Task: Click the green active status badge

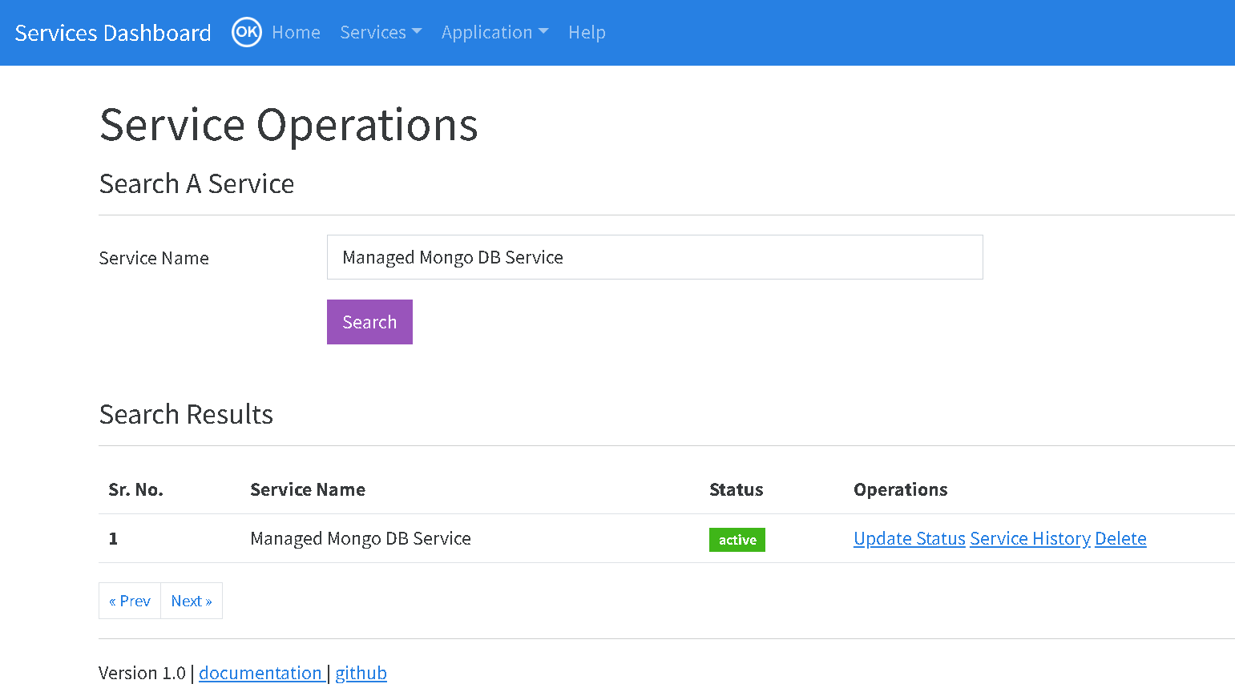Action: [x=737, y=540]
